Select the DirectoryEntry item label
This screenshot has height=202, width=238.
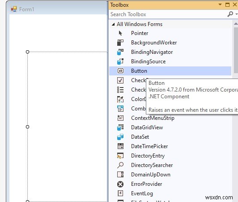tap(148, 156)
